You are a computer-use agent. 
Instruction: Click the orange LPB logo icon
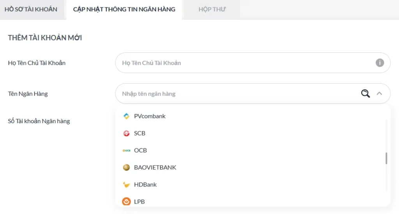pos(126,201)
